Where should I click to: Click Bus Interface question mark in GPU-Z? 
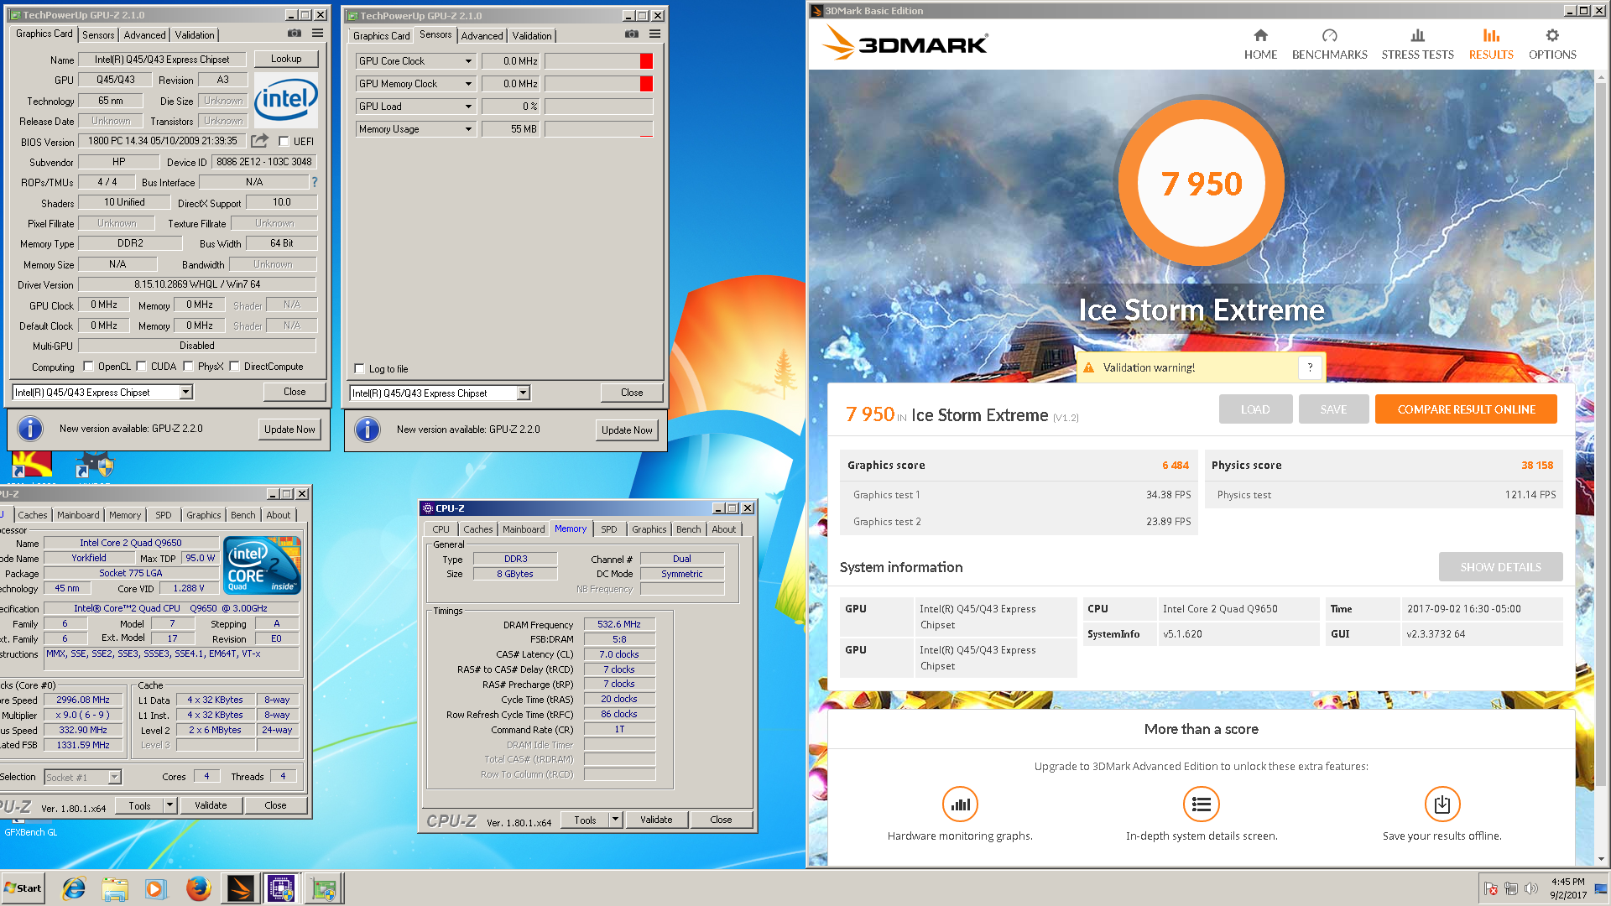tap(315, 182)
